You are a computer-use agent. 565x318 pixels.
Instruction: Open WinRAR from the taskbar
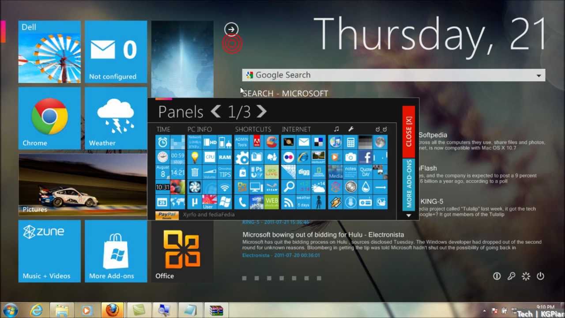(216, 310)
